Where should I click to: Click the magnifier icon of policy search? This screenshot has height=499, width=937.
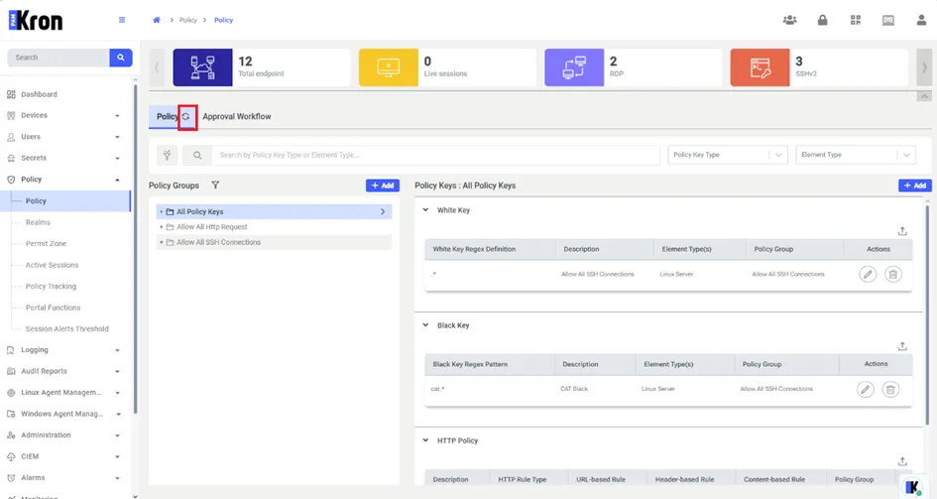click(197, 155)
